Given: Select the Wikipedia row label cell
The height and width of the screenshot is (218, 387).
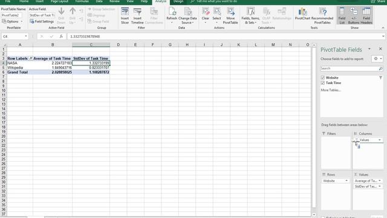Looking at the screenshot, I should 20,68.
